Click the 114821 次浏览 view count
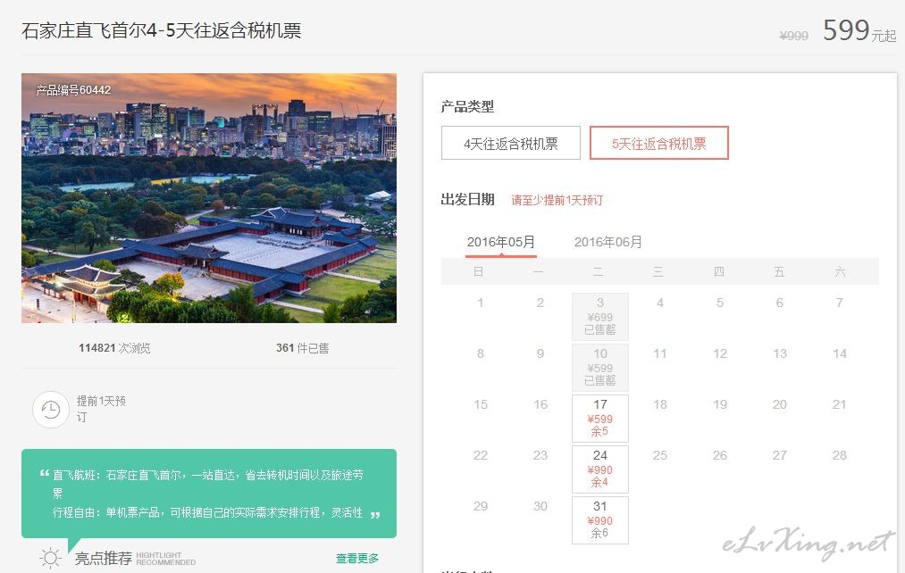 (114, 347)
